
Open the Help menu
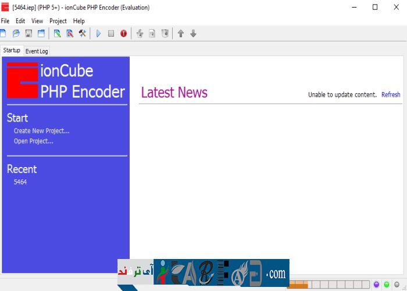[78, 21]
